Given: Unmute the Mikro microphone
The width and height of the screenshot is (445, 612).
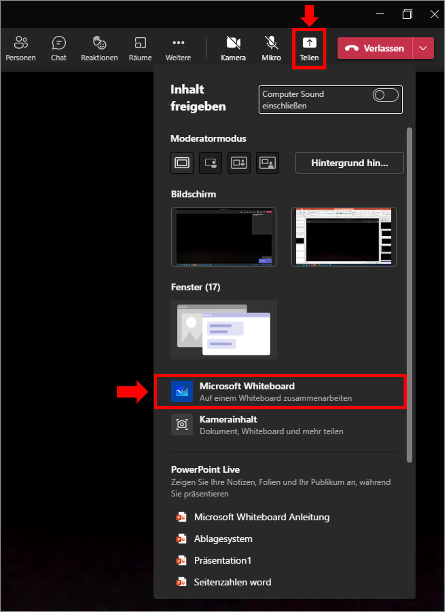Looking at the screenshot, I should [271, 49].
